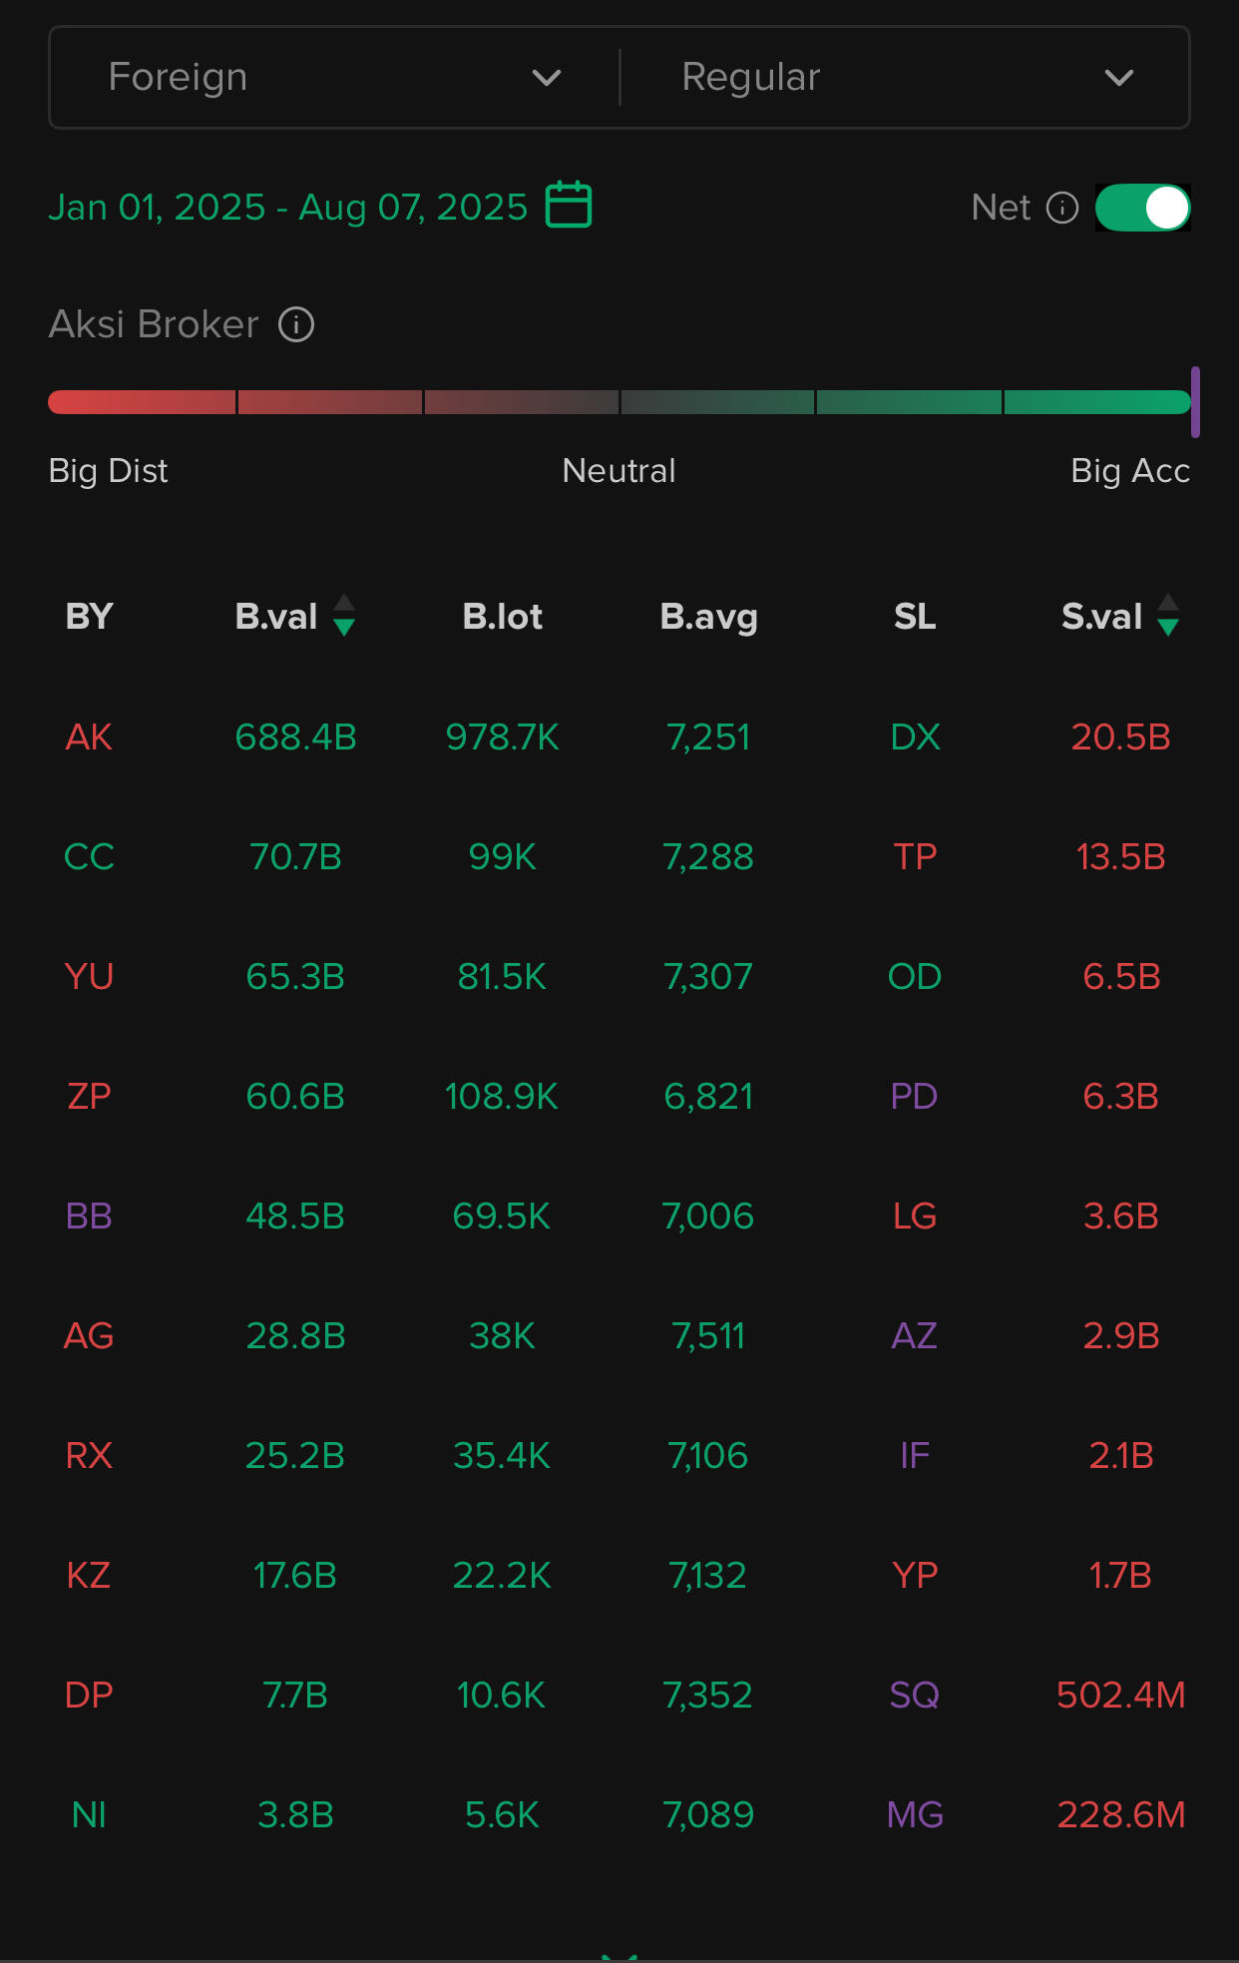
Task: Show the Net info tooltip icon
Action: (1062, 208)
